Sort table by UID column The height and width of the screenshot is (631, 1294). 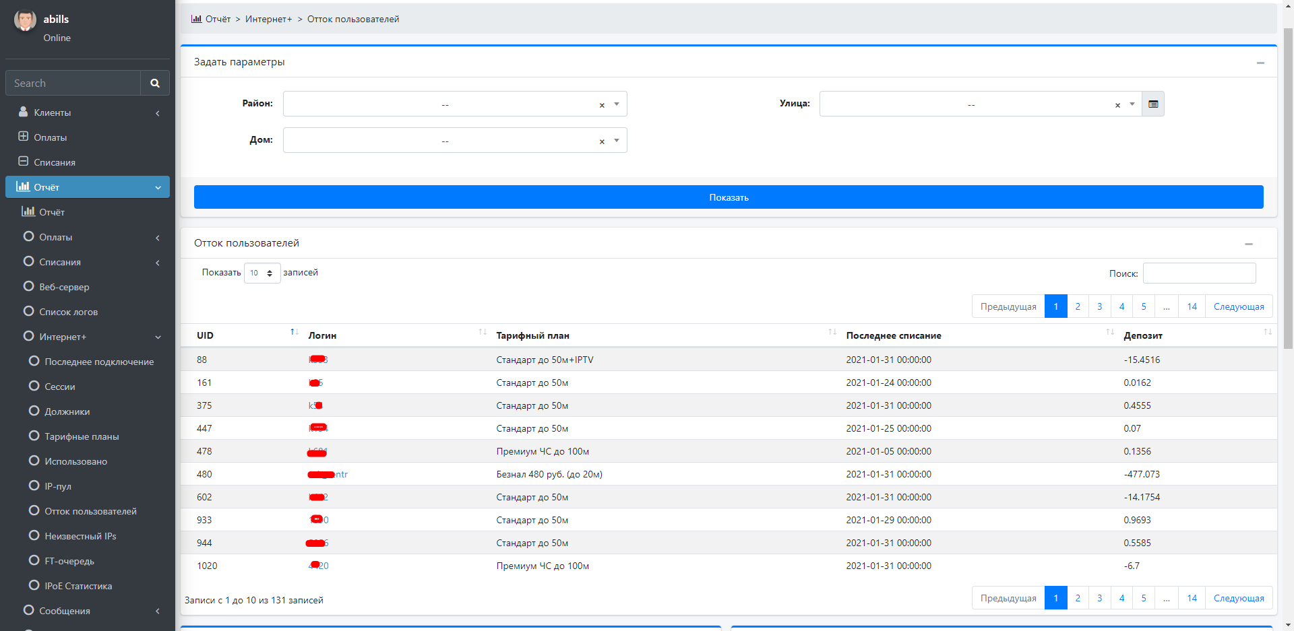[242, 335]
